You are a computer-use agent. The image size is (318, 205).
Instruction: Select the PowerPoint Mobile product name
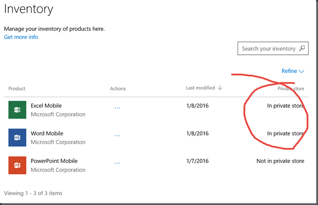[54, 161]
